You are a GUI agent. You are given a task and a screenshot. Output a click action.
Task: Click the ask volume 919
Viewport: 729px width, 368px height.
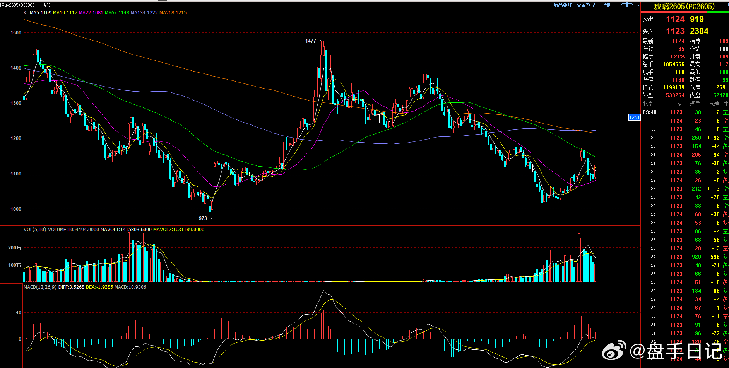696,19
